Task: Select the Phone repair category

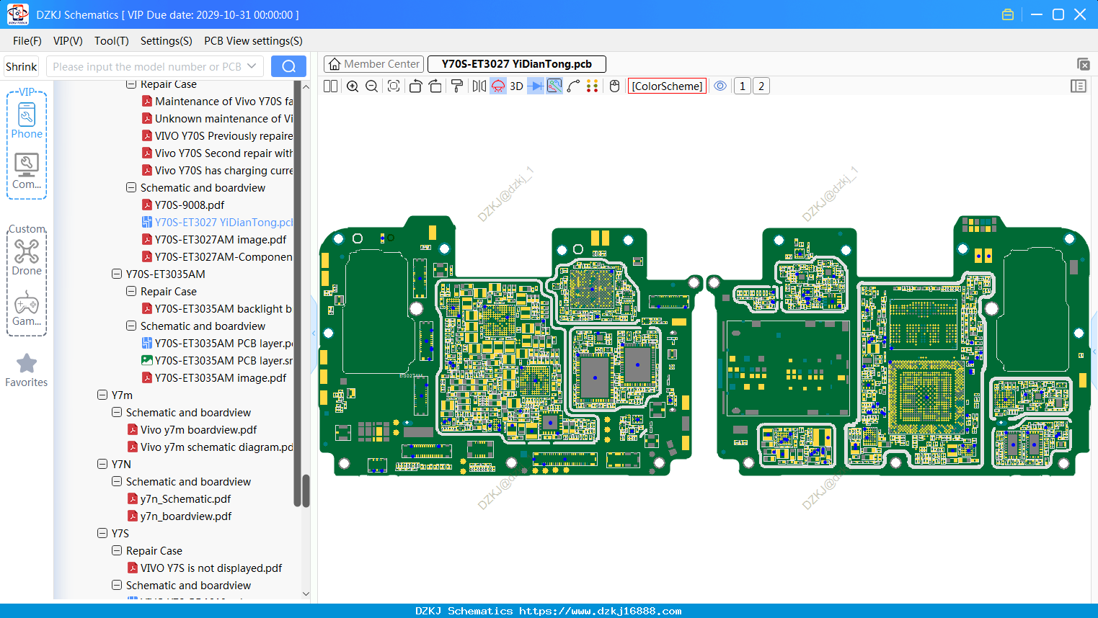Action: click(x=27, y=121)
